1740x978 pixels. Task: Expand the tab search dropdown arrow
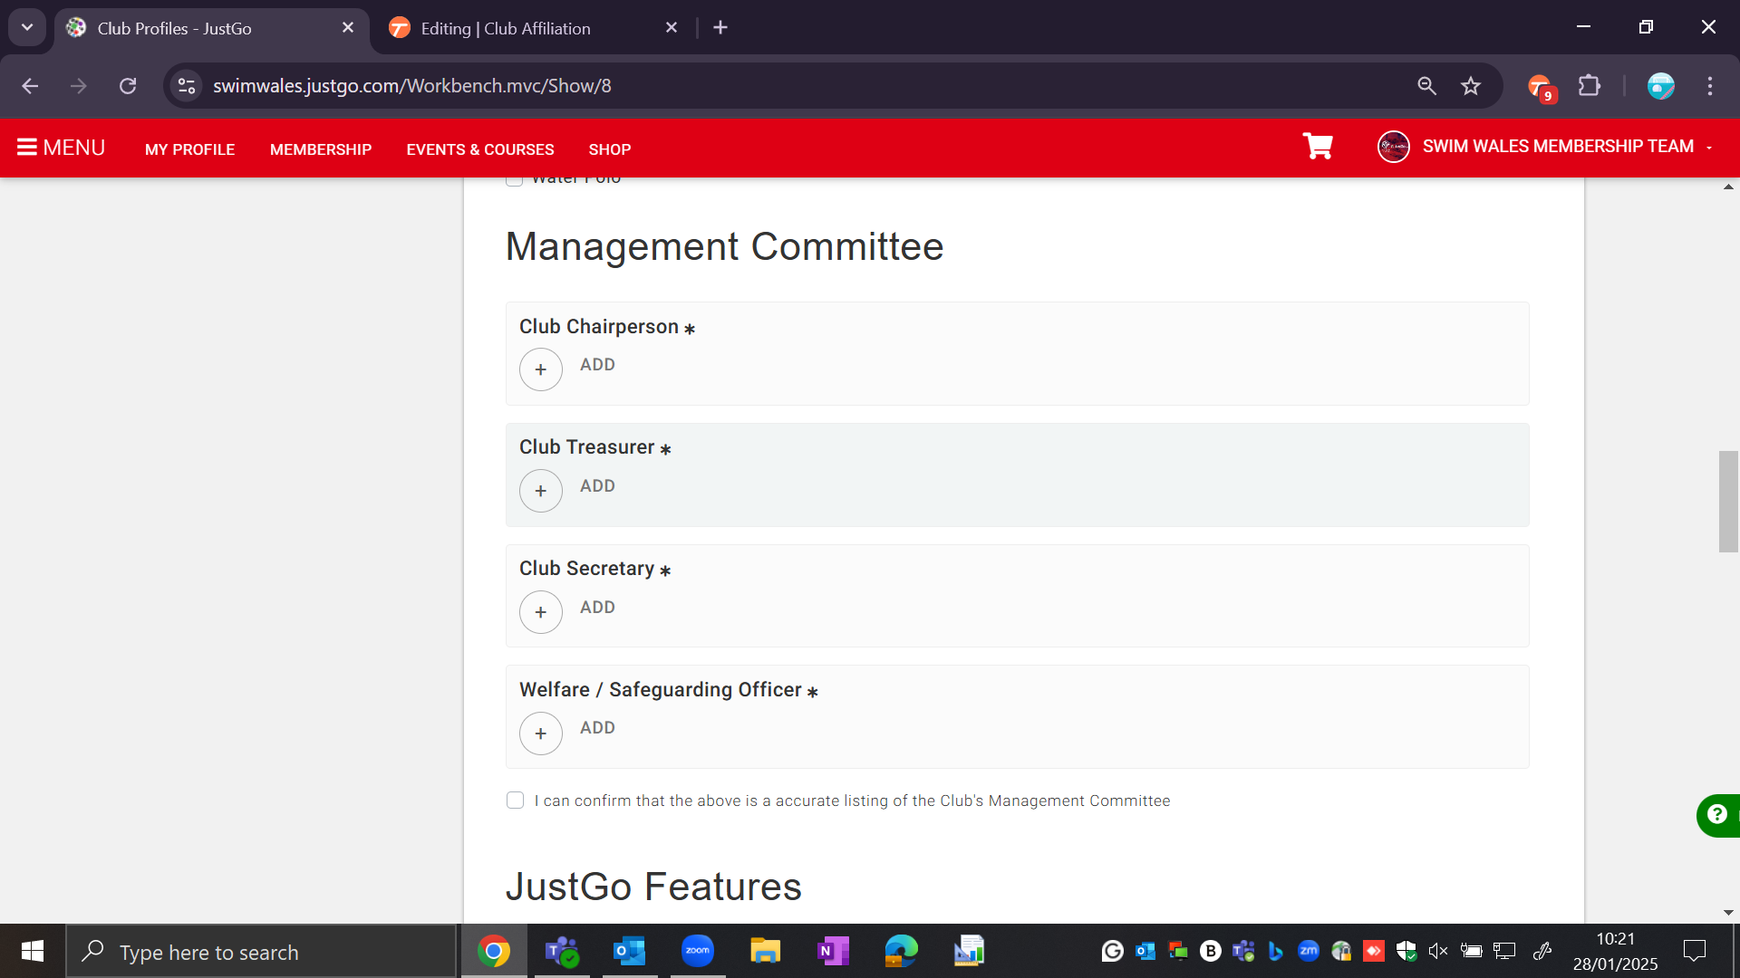pos(27,28)
